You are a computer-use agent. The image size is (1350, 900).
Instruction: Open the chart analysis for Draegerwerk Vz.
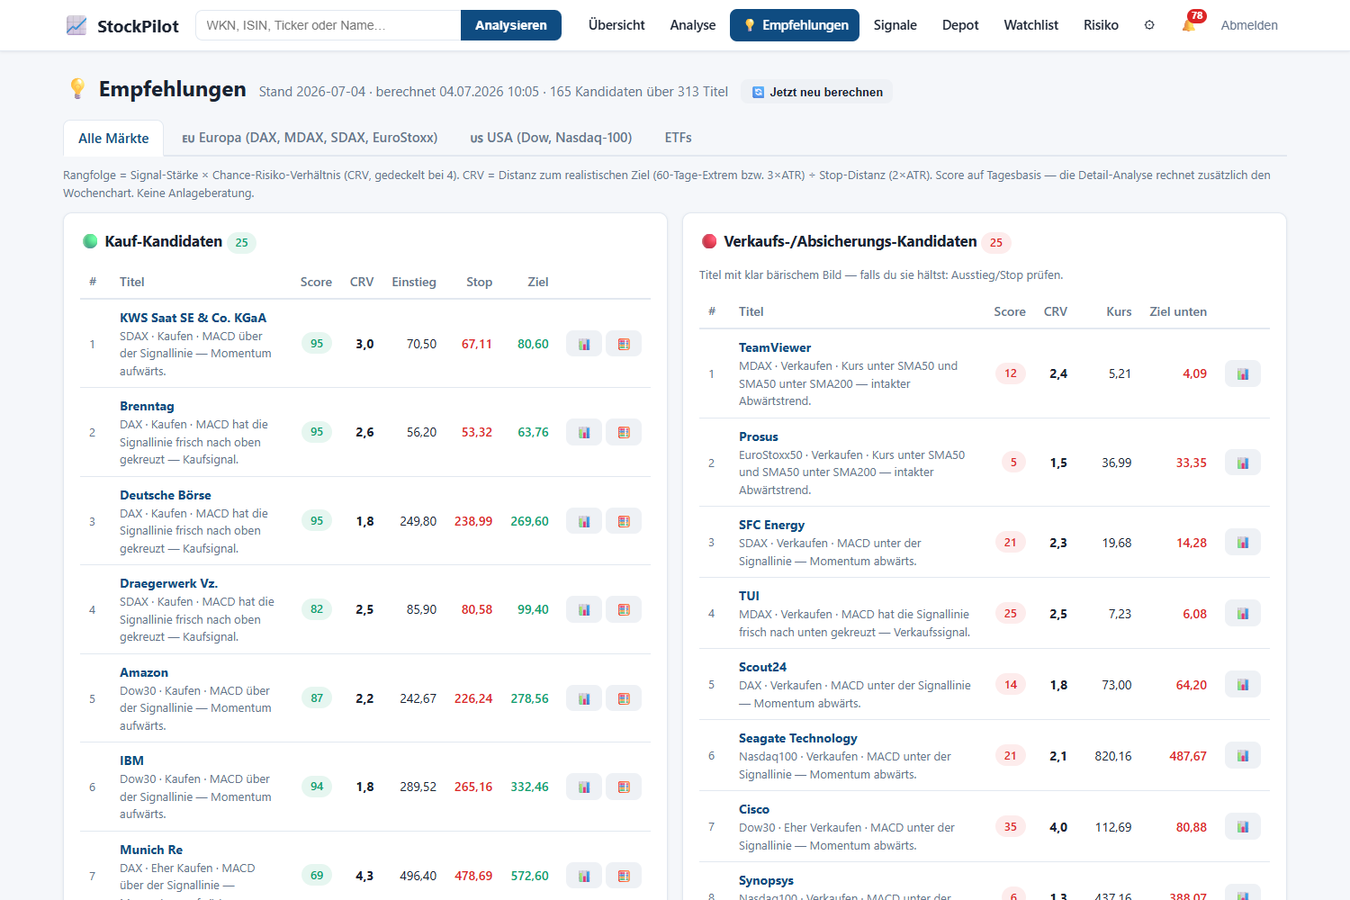(x=584, y=609)
